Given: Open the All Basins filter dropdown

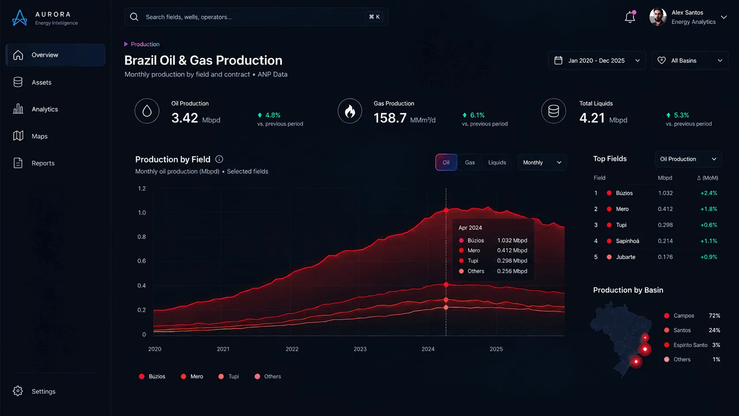Looking at the screenshot, I should [x=690, y=61].
